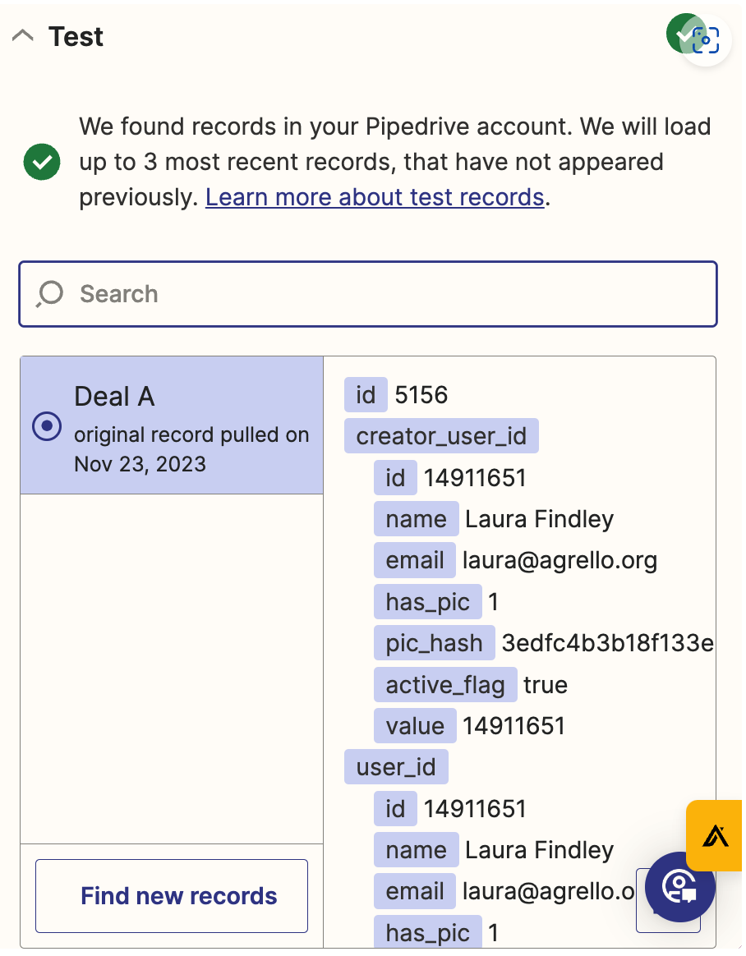Click the user_id field tag
The image size is (746, 956).
[x=396, y=767]
